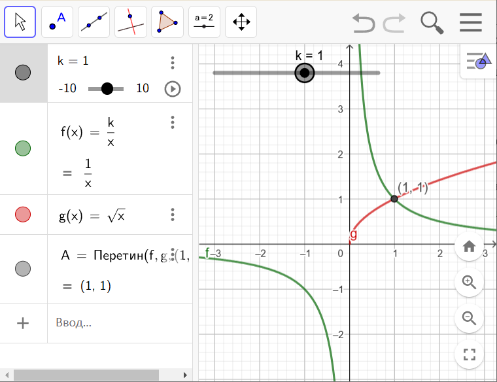The width and height of the screenshot is (497, 382).
Task: Open three-dot options for g(x)
Action: tap(173, 215)
